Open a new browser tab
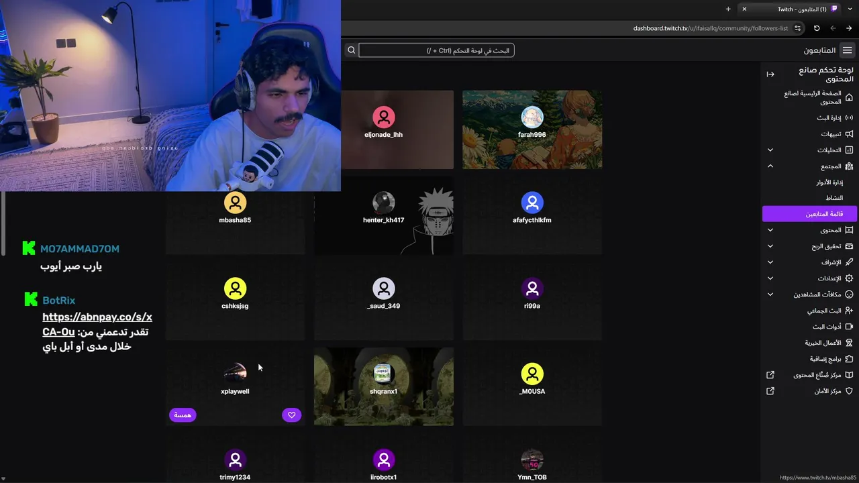Image resolution: width=859 pixels, height=483 pixels. click(x=728, y=9)
